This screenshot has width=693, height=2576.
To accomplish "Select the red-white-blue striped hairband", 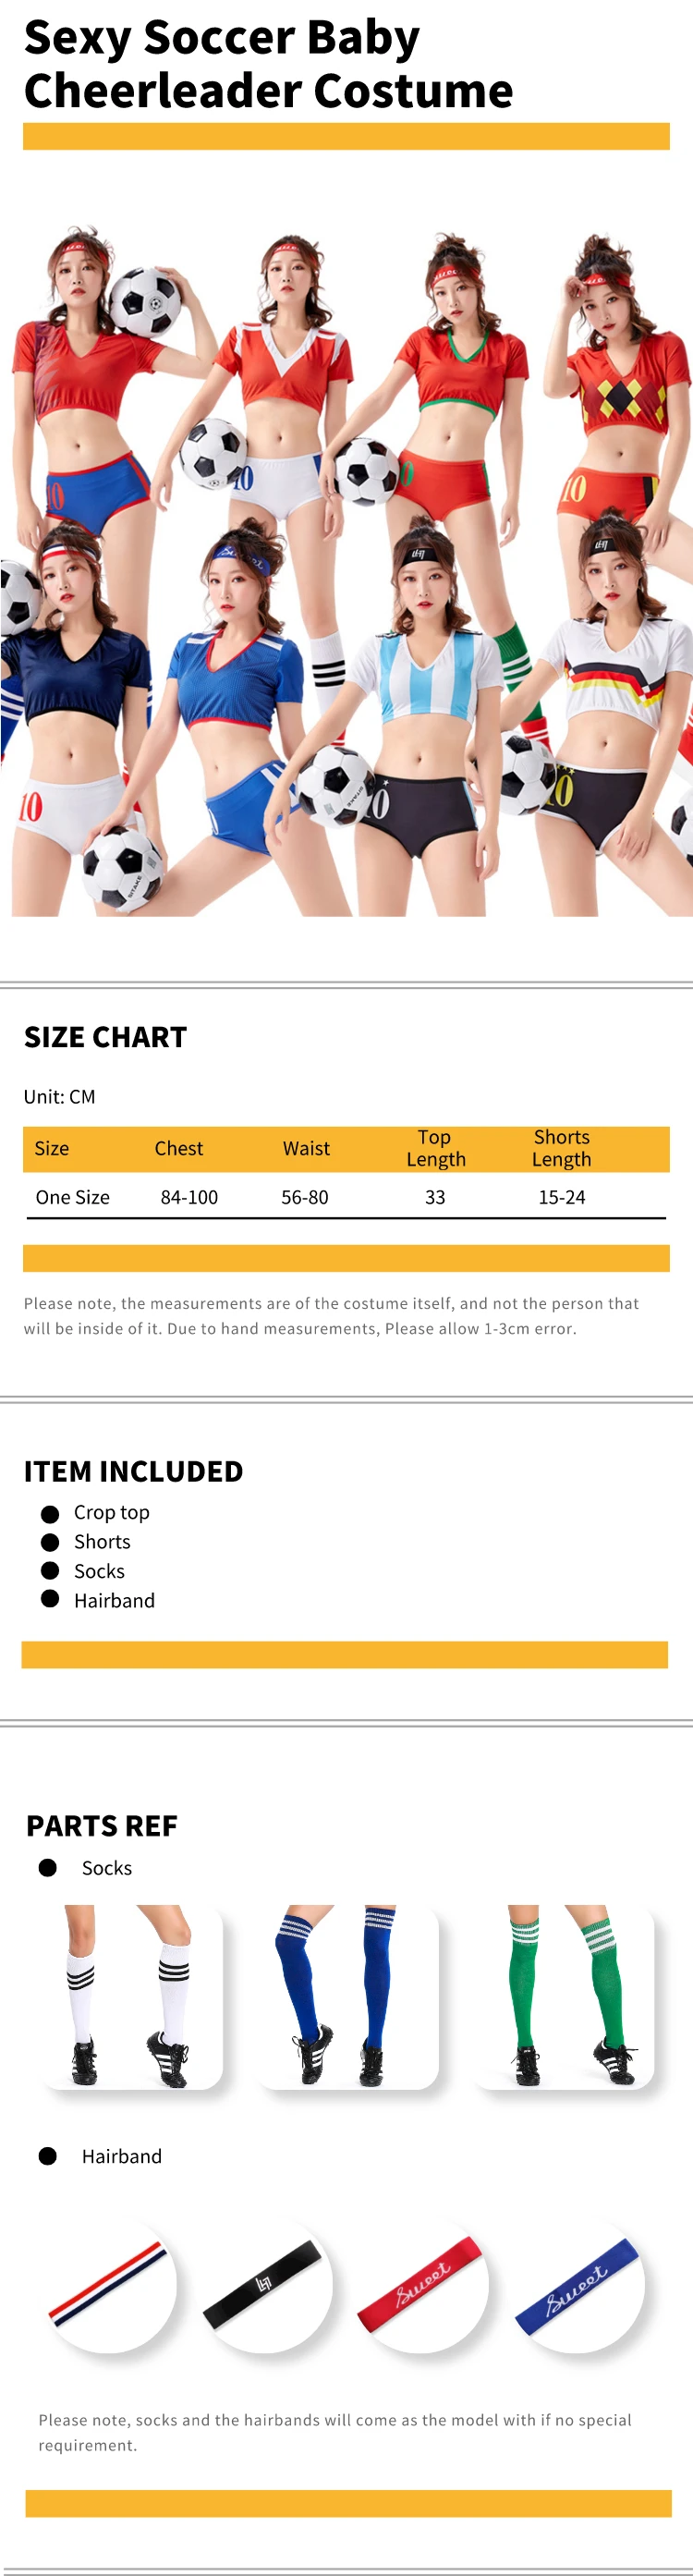I will [x=109, y=2285].
